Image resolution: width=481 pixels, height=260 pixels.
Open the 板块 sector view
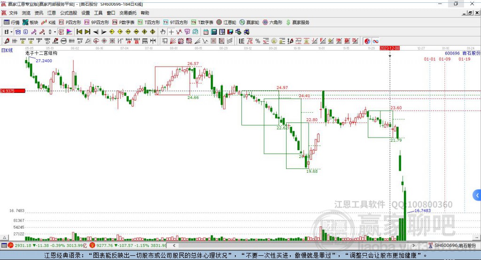point(30,23)
